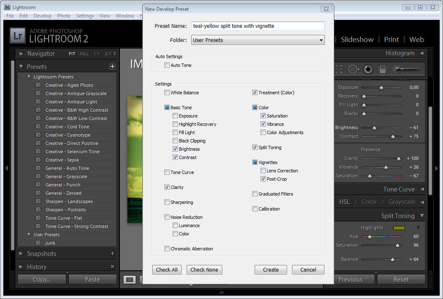The height and width of the screenshot is (299, 443).
Task: Check the White Balance checkbox
Action: pos(167,93)
